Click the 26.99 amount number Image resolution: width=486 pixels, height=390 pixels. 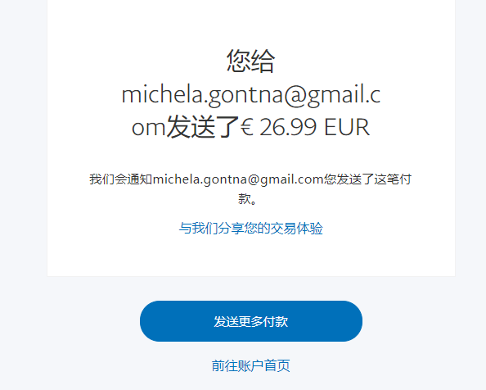(288, 127)
